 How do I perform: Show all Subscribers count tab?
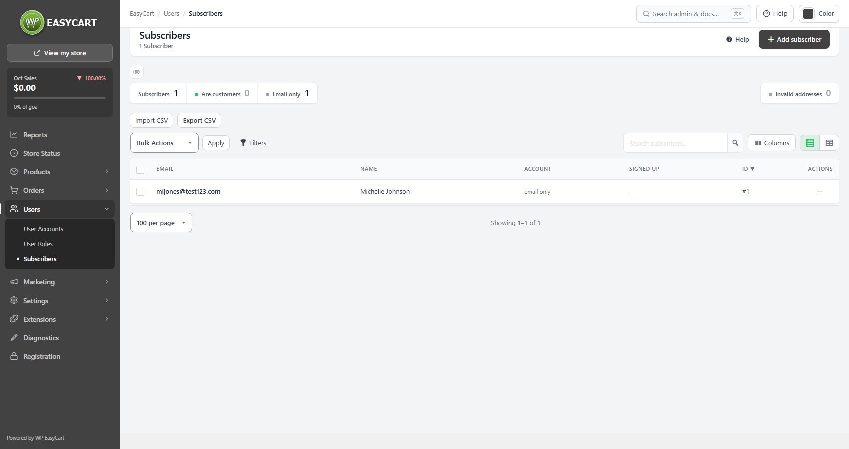coord(158,93)
